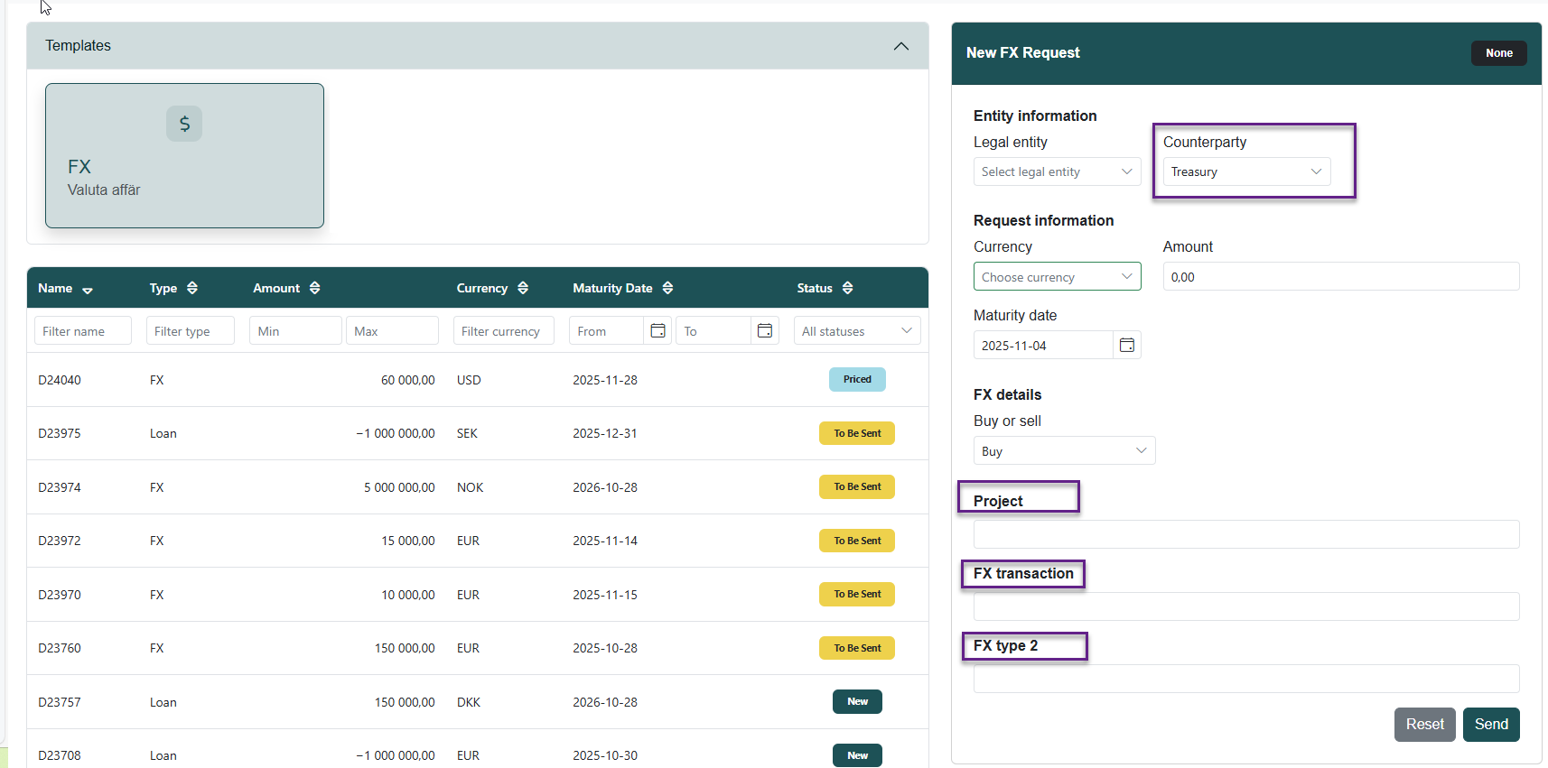Screen dimensions: 1548x768
Task: Click the SEK currency cell
Action: click(x=467, y=433)
